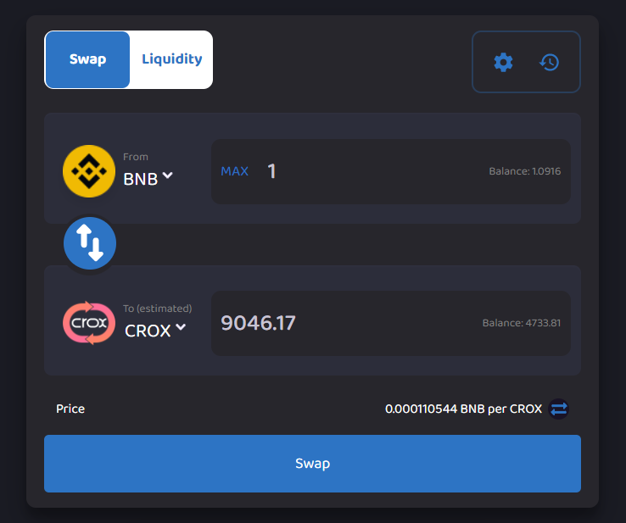Click the Balance: 1.0916 text
Image resolution: width=626 pixels, height=523 pixels.
[x=524, y=171]
